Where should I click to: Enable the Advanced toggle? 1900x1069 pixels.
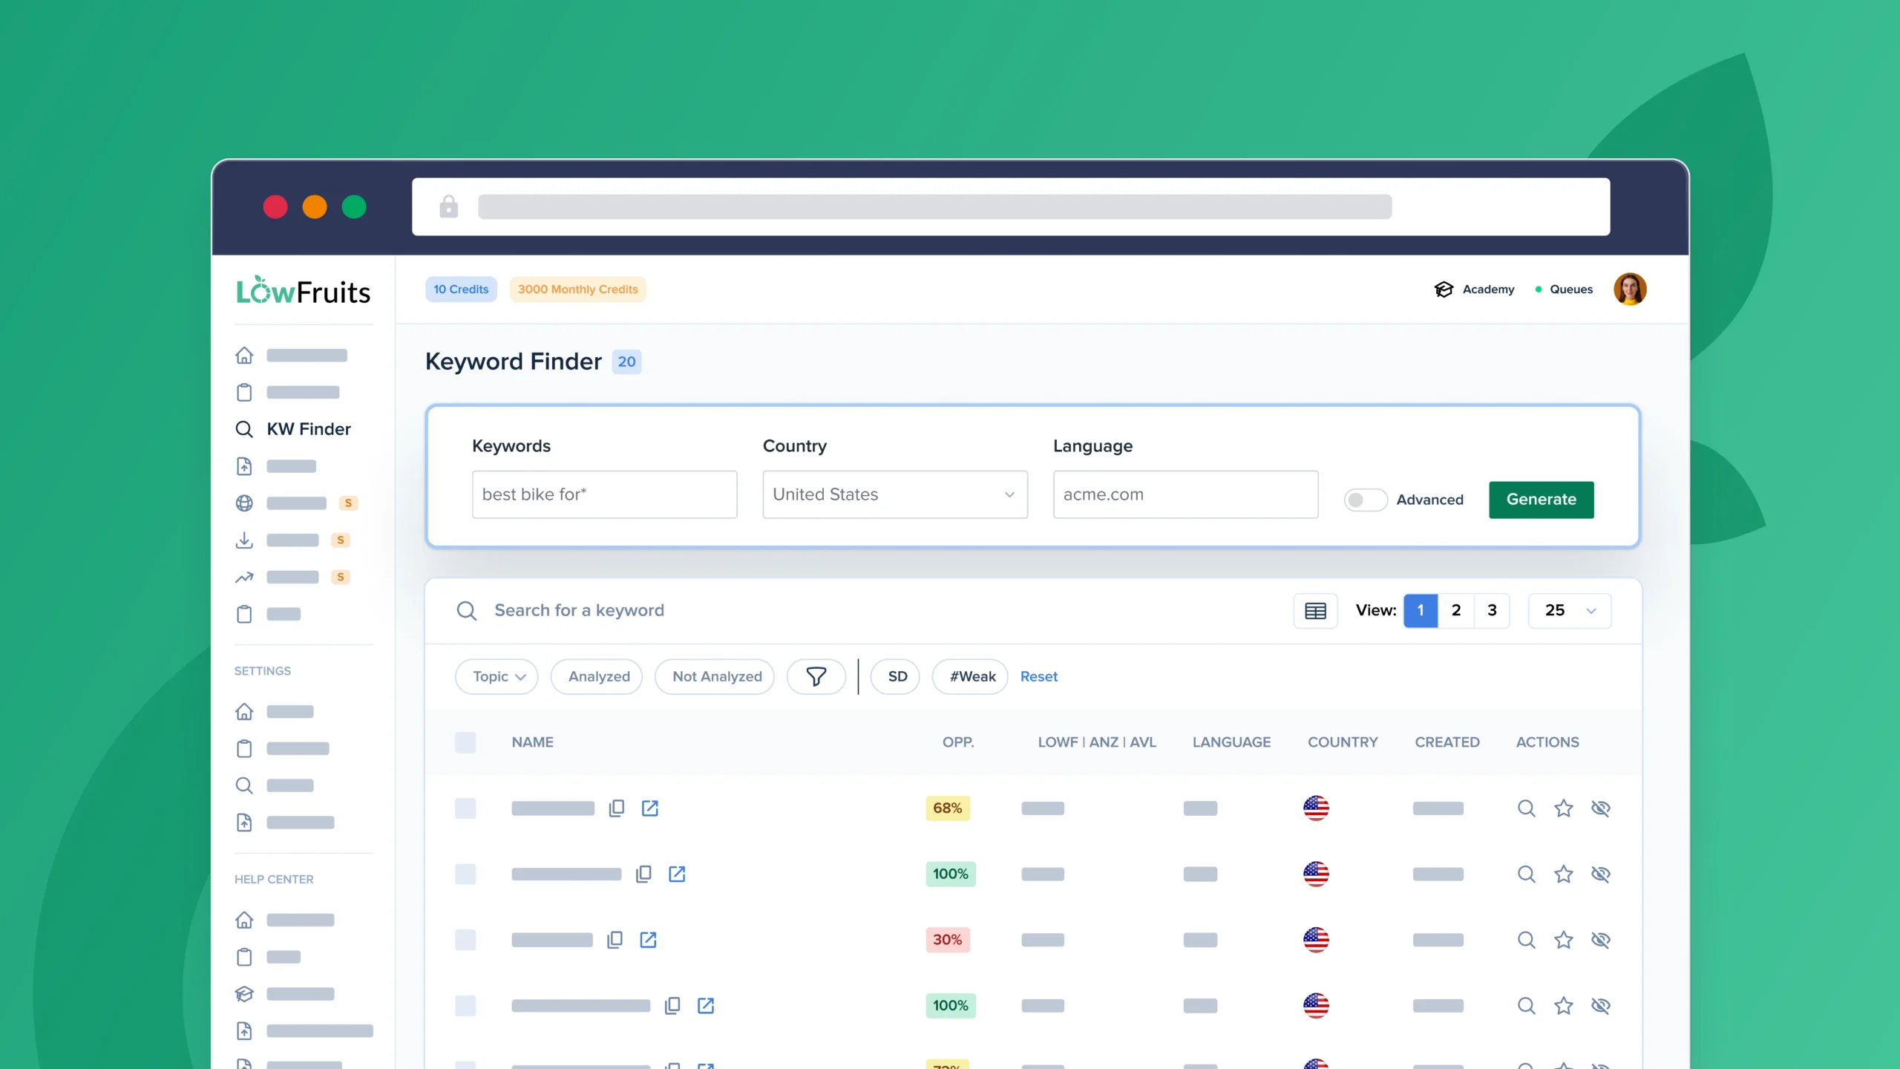tap(1365, 500)
